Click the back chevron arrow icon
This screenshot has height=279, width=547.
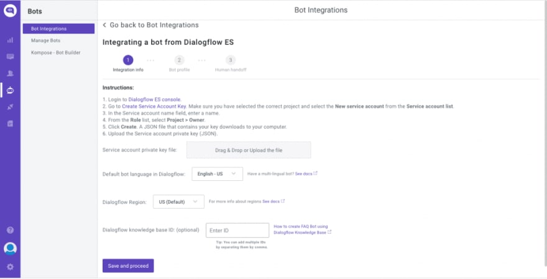click(x=104, y=25)
